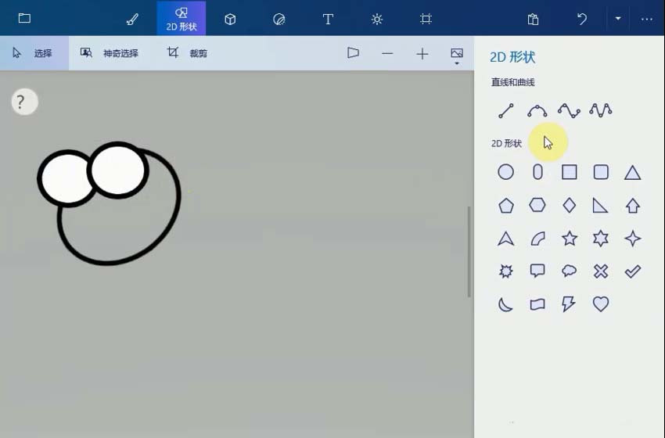Viewport: 665px width, 438px height.
Task: Pick the lightning bolt shape
Action: click(569, 304)
